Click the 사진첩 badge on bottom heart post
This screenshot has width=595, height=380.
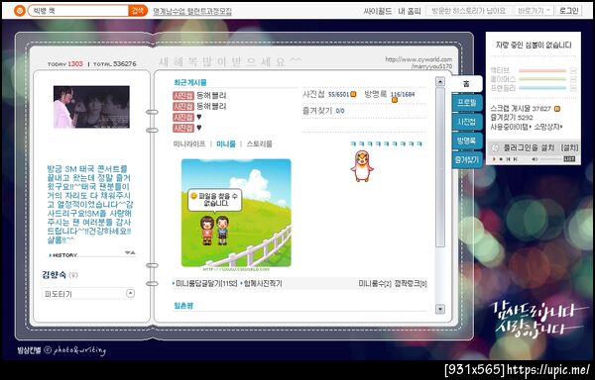coord(183,128)
